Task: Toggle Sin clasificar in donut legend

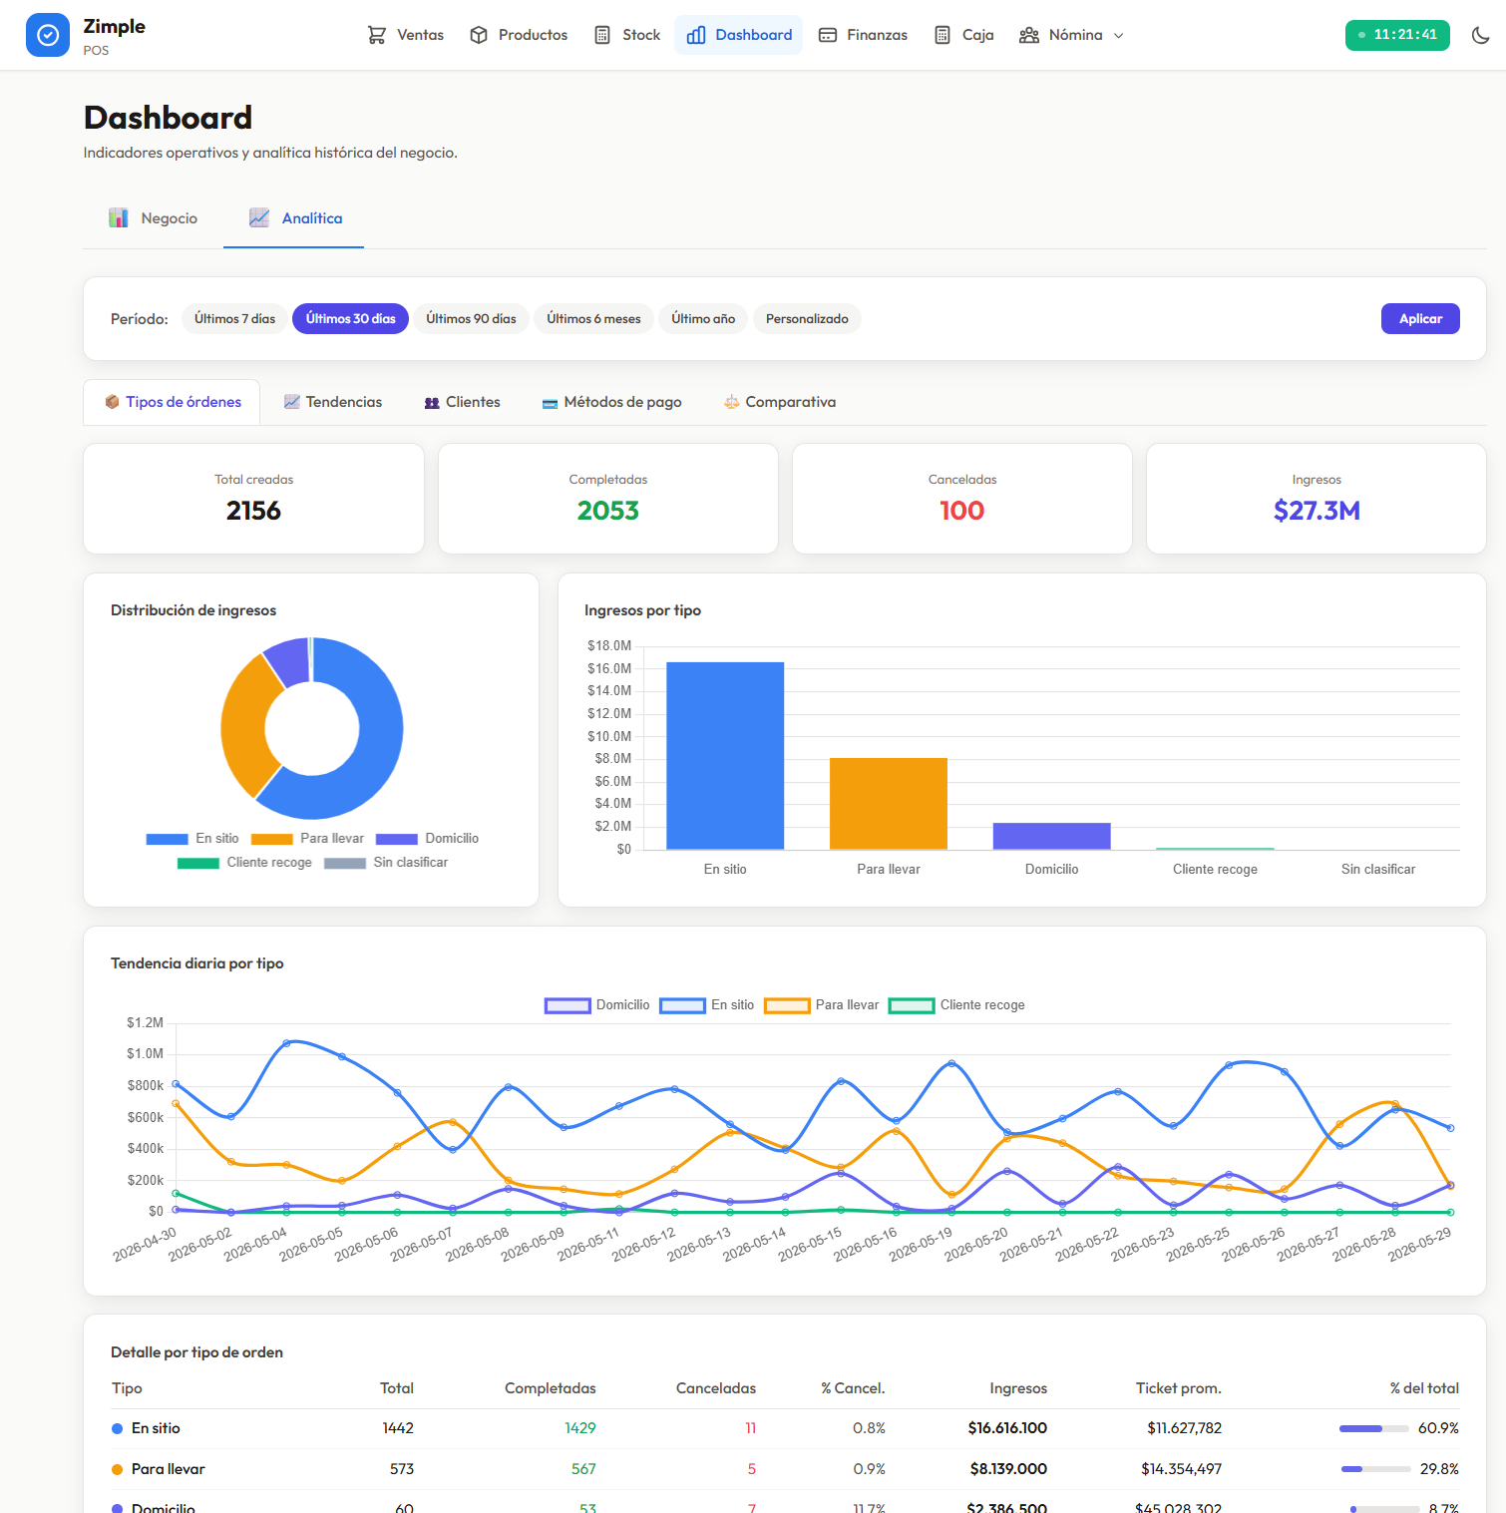Action: coord(386,863)
